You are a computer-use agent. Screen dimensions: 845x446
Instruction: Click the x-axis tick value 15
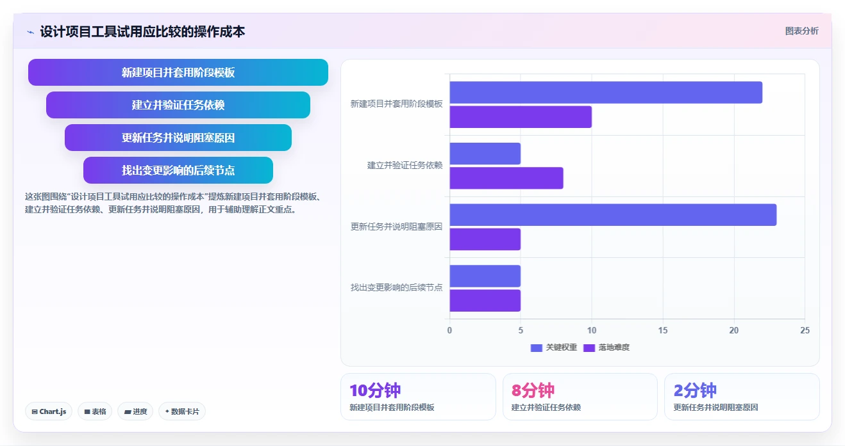[663, 331]
